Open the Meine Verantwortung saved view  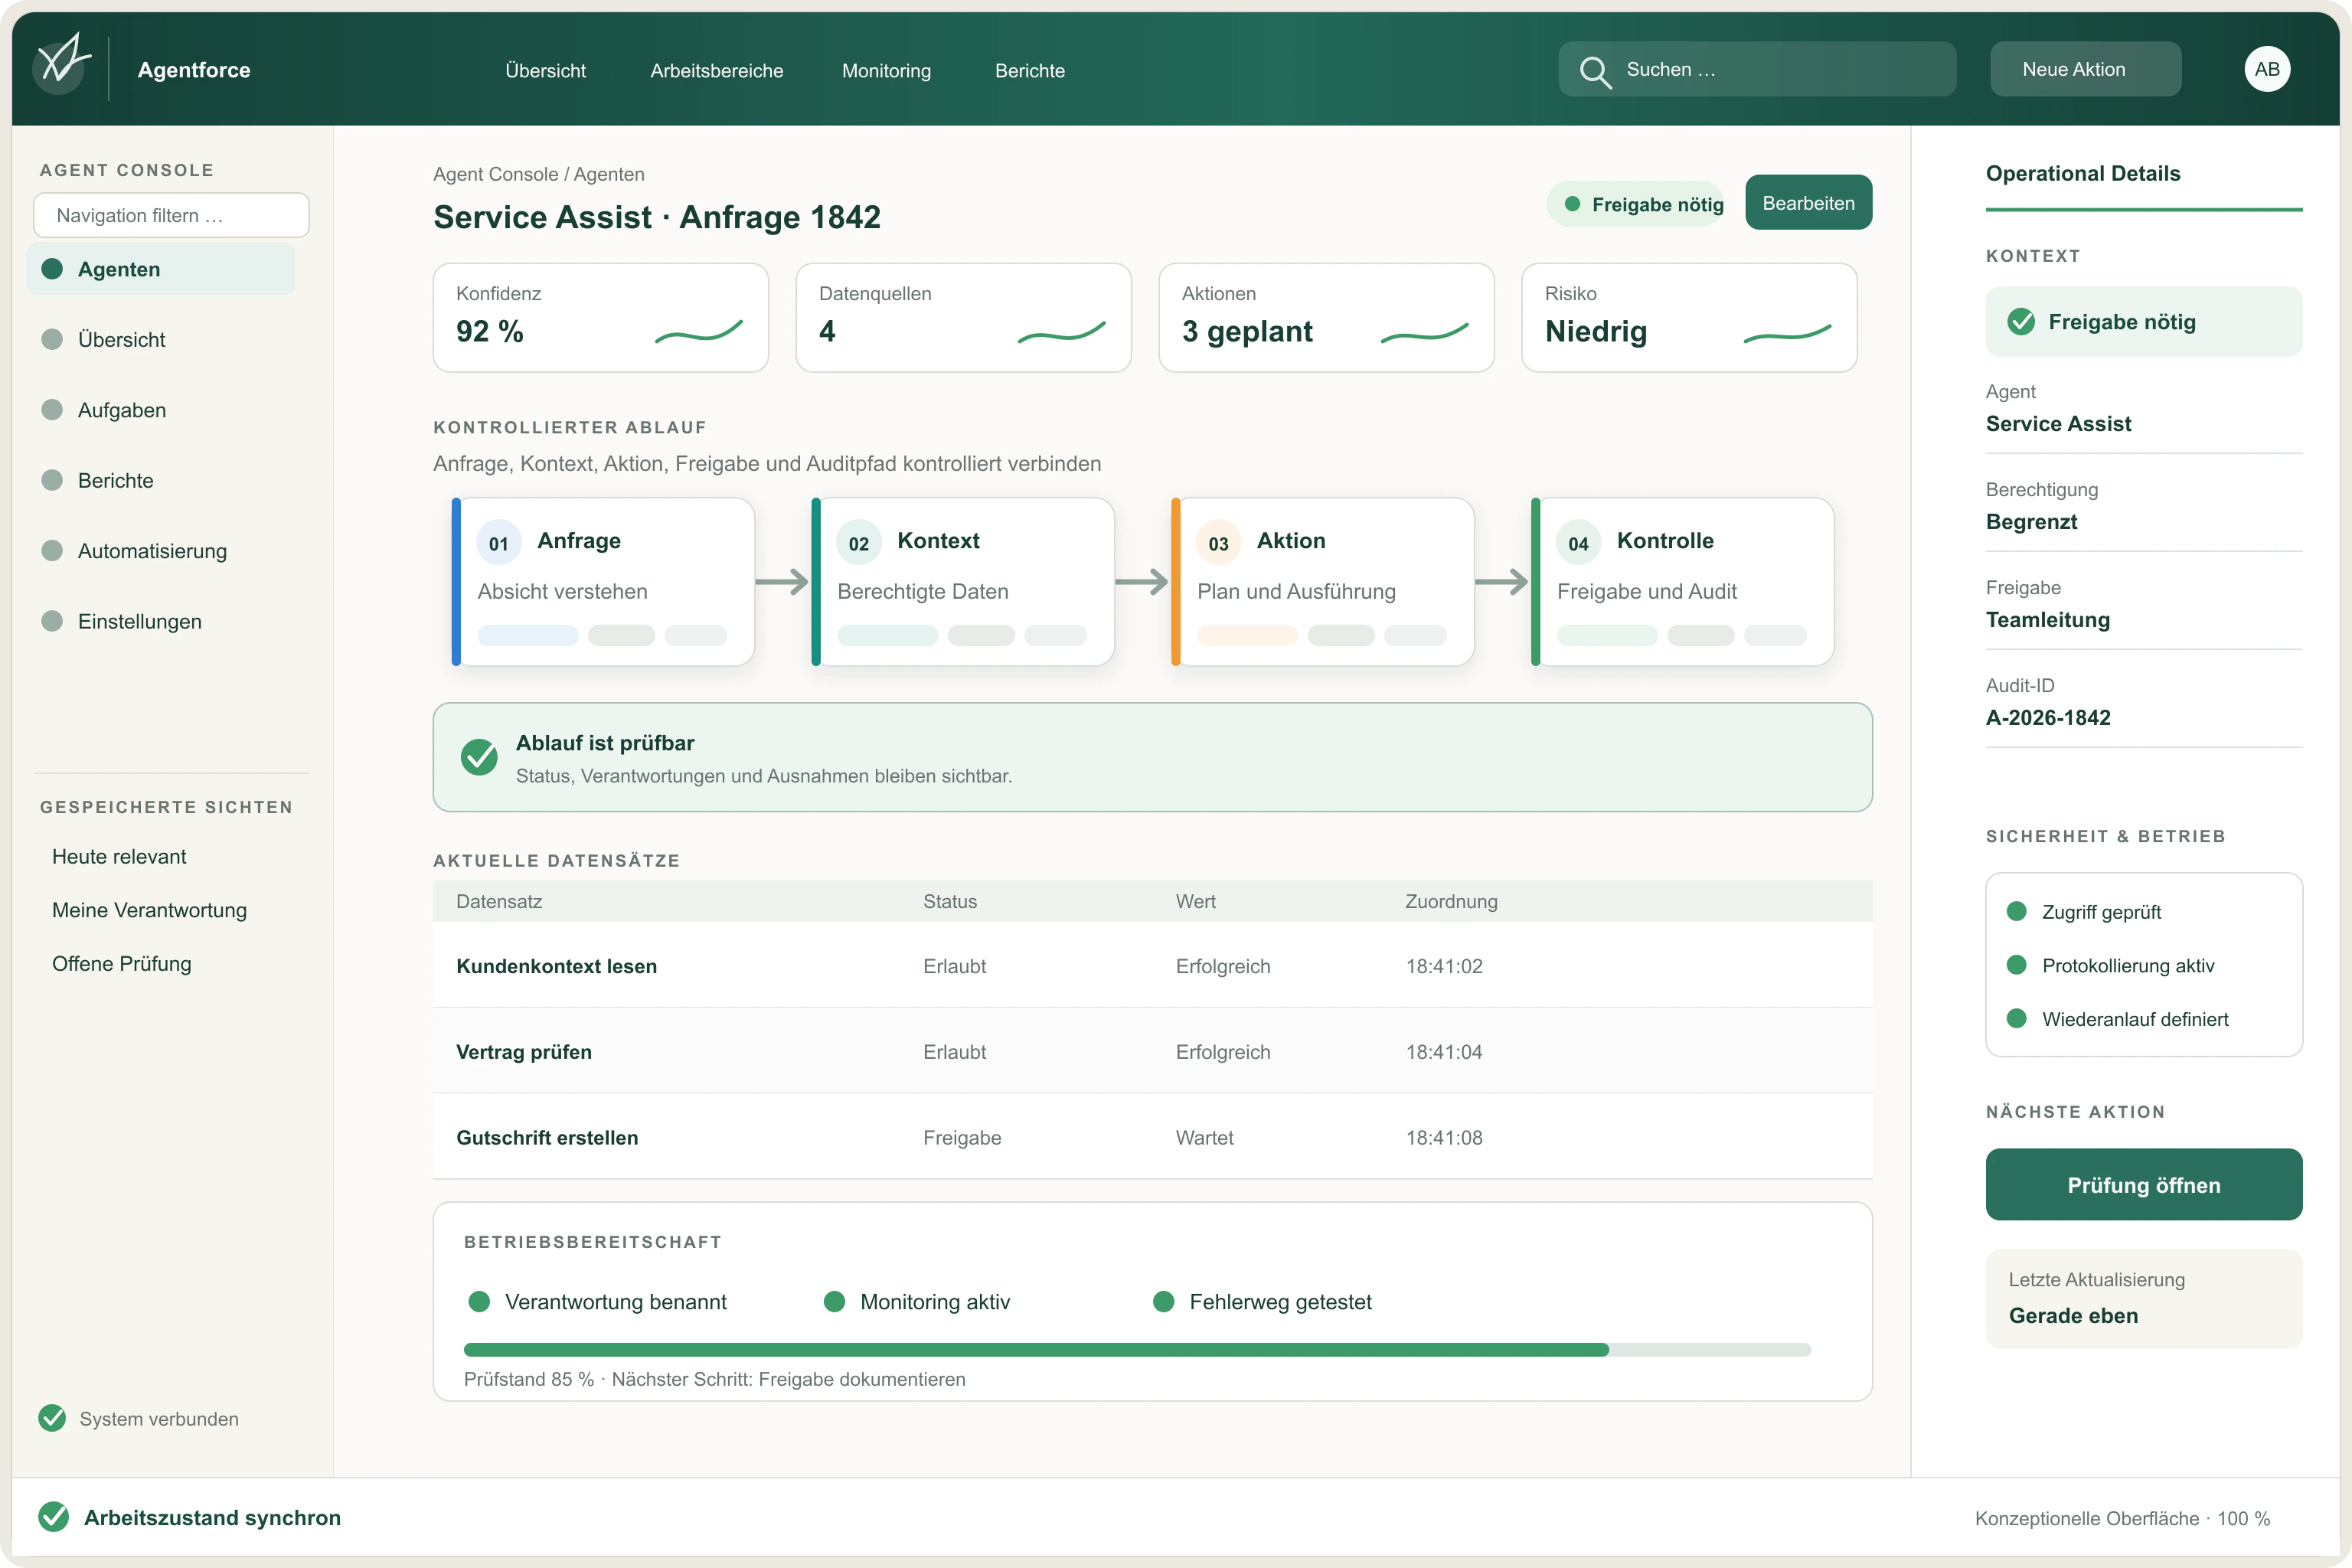(149, 910)
